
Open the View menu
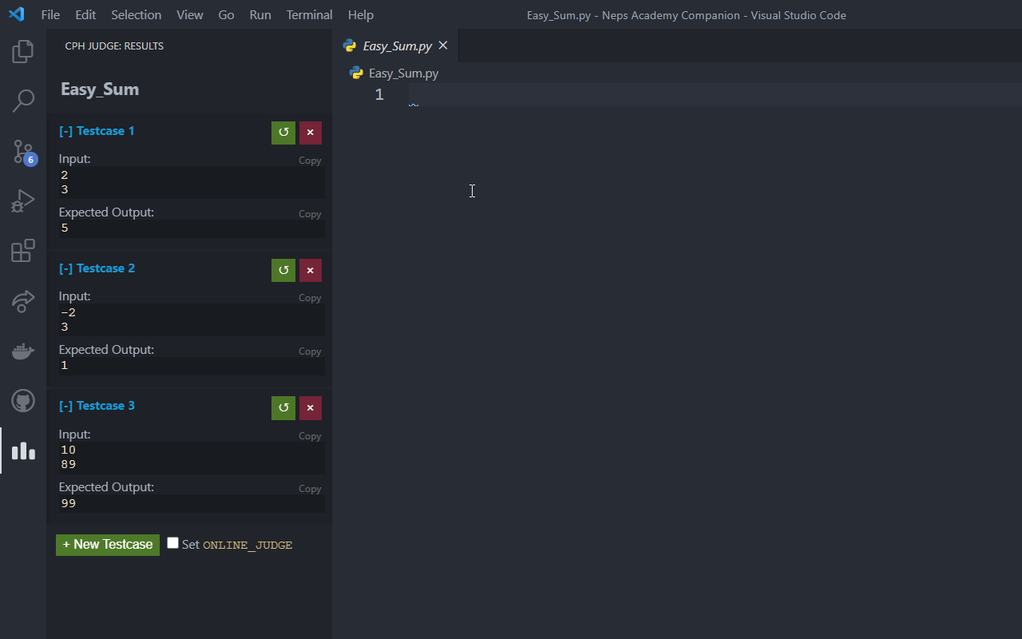pos(190,14)
